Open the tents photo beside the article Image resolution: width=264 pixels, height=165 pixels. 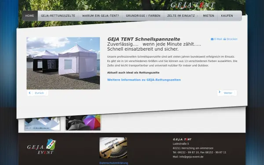[63, 63]
